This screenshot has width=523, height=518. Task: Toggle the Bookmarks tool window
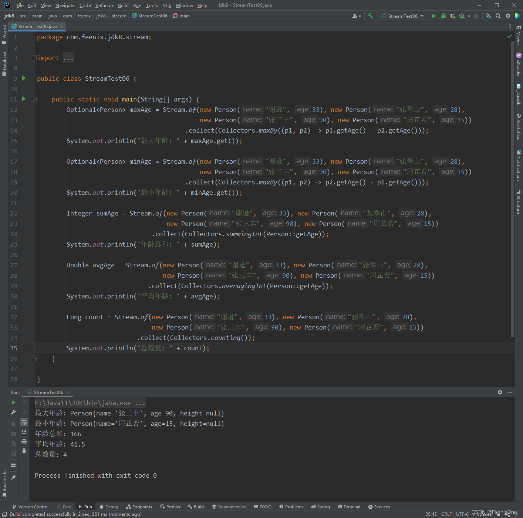(4, 484)
